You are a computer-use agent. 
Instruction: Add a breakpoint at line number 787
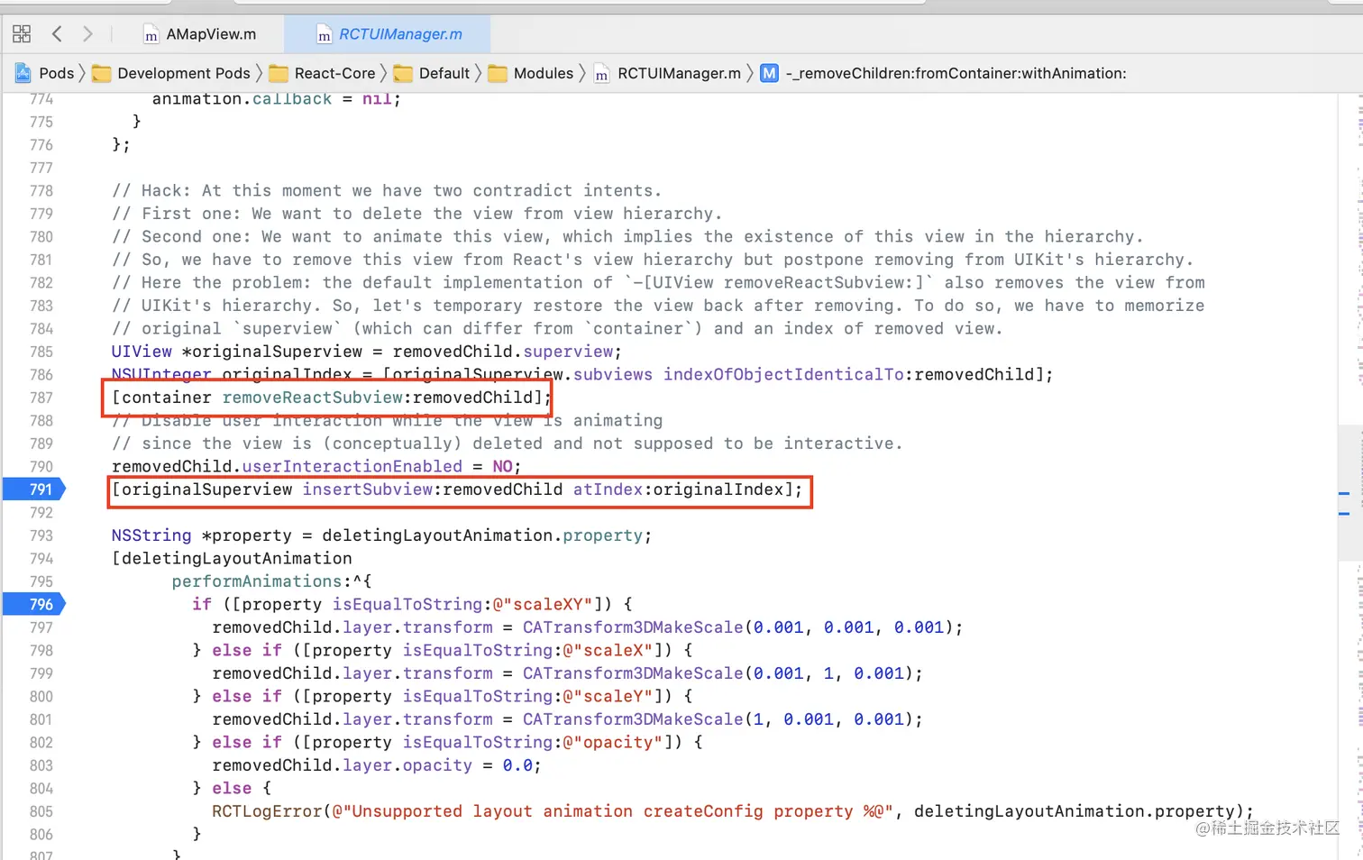point(41,398)
